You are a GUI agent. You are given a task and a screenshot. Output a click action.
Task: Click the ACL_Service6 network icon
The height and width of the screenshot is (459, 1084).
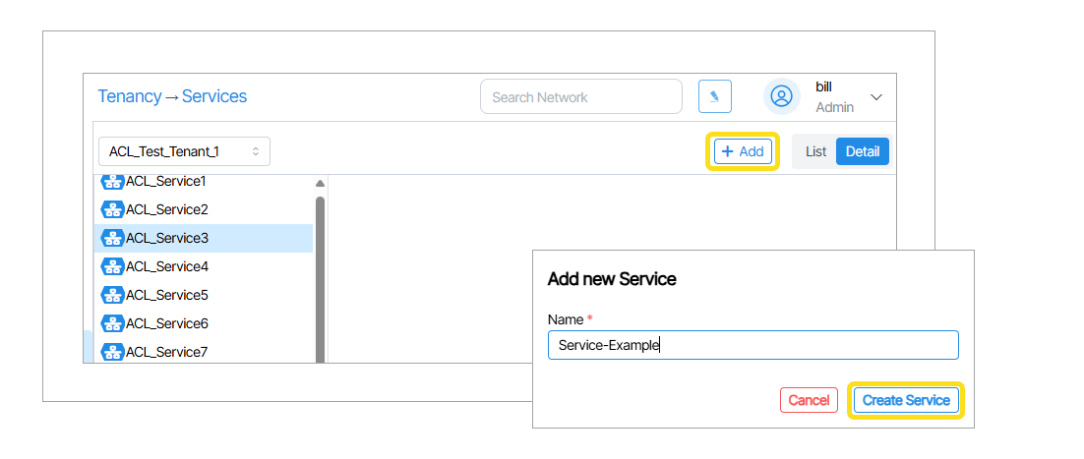pos(113,323)
